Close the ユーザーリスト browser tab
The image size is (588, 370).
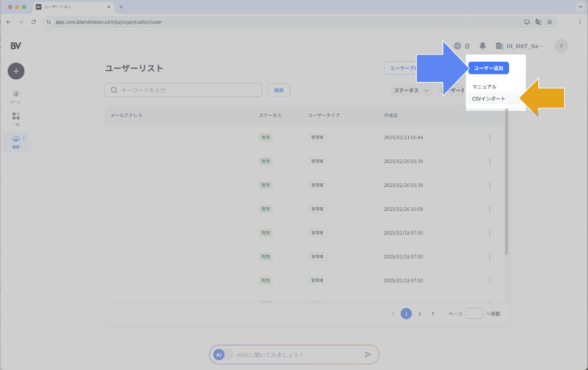click(109, 7)
